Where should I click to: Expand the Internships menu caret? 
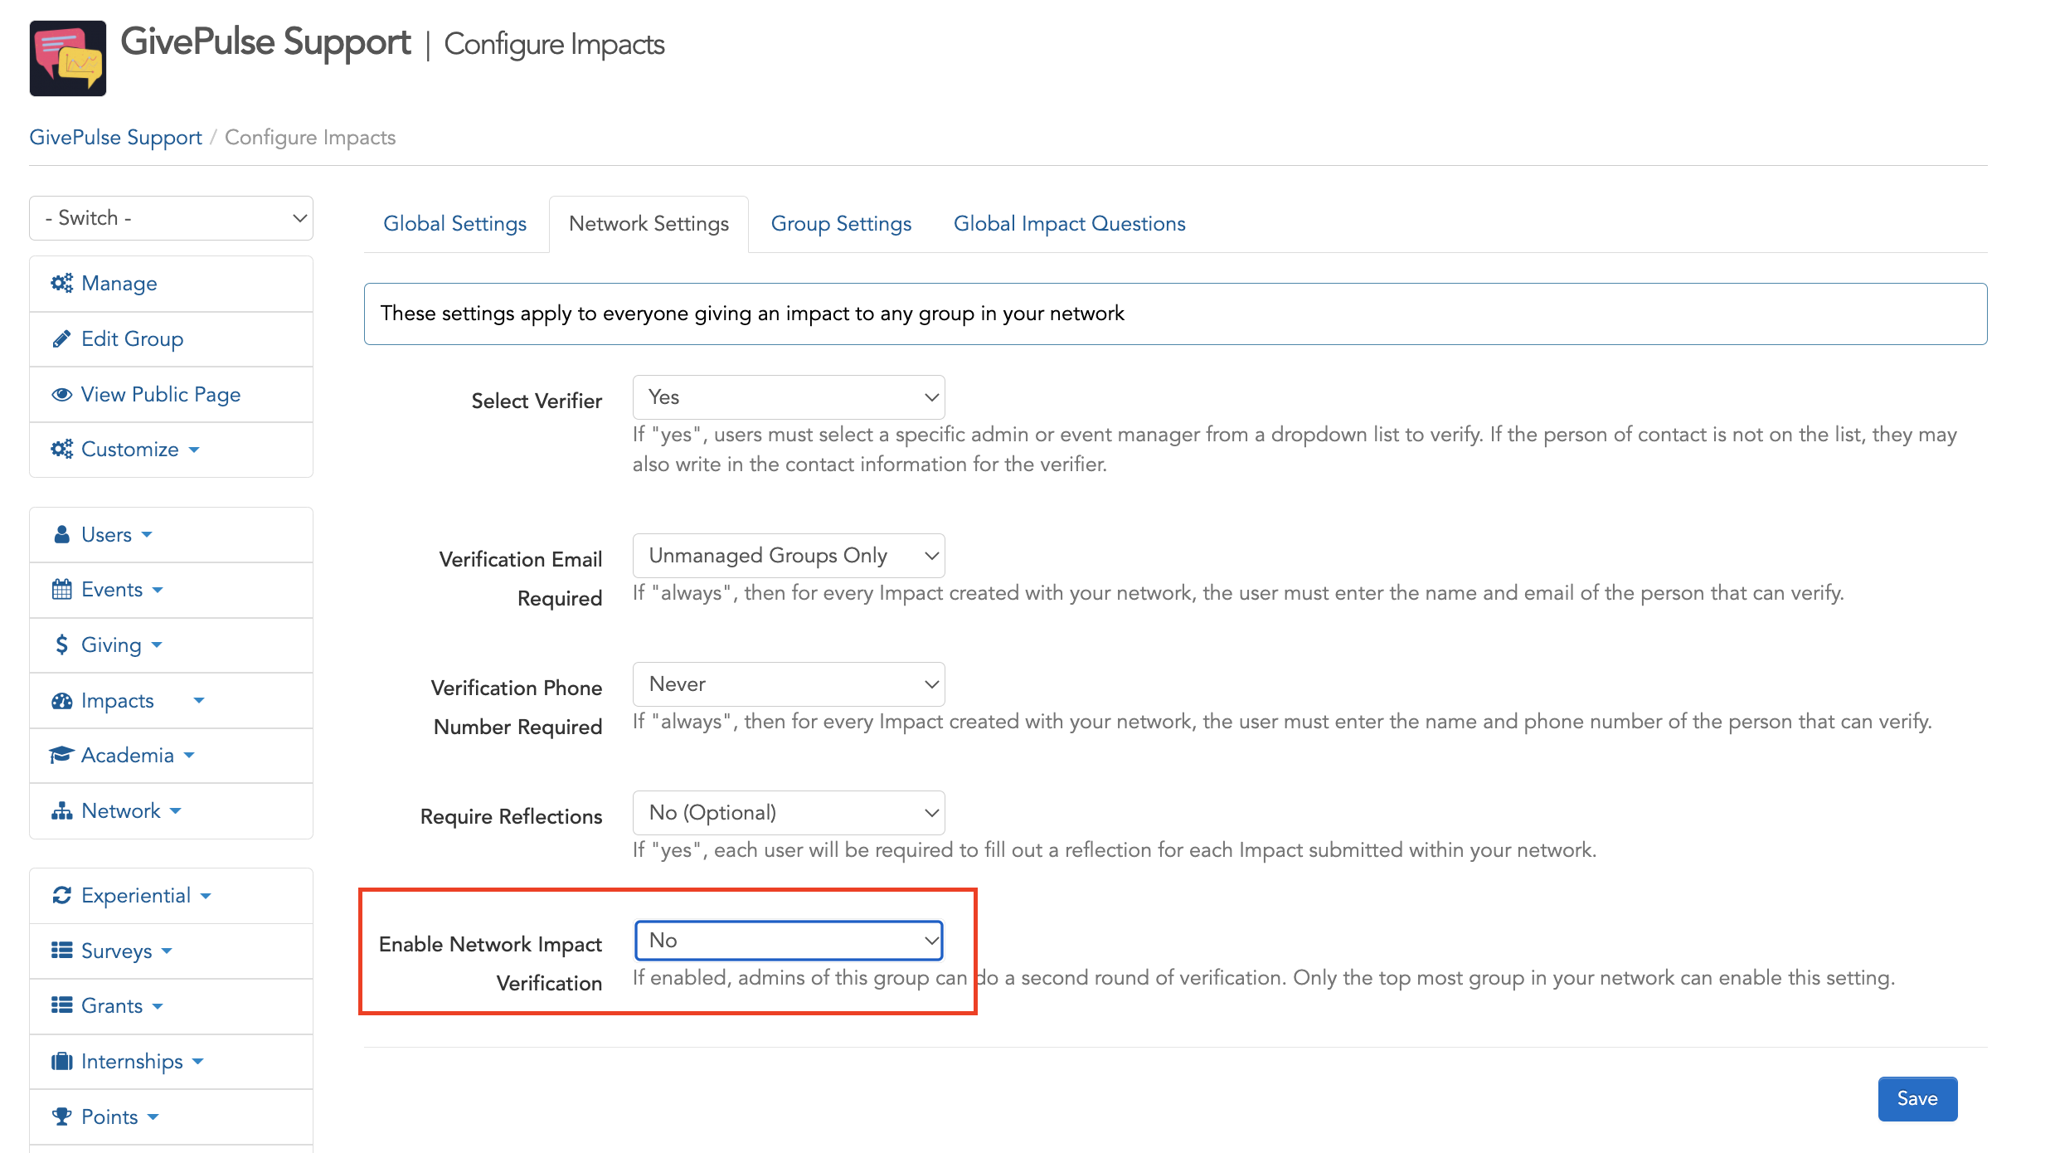tap(197, 1062)
